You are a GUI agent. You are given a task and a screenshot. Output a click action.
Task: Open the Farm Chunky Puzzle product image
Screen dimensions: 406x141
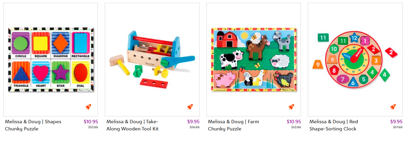pos(254,60)
